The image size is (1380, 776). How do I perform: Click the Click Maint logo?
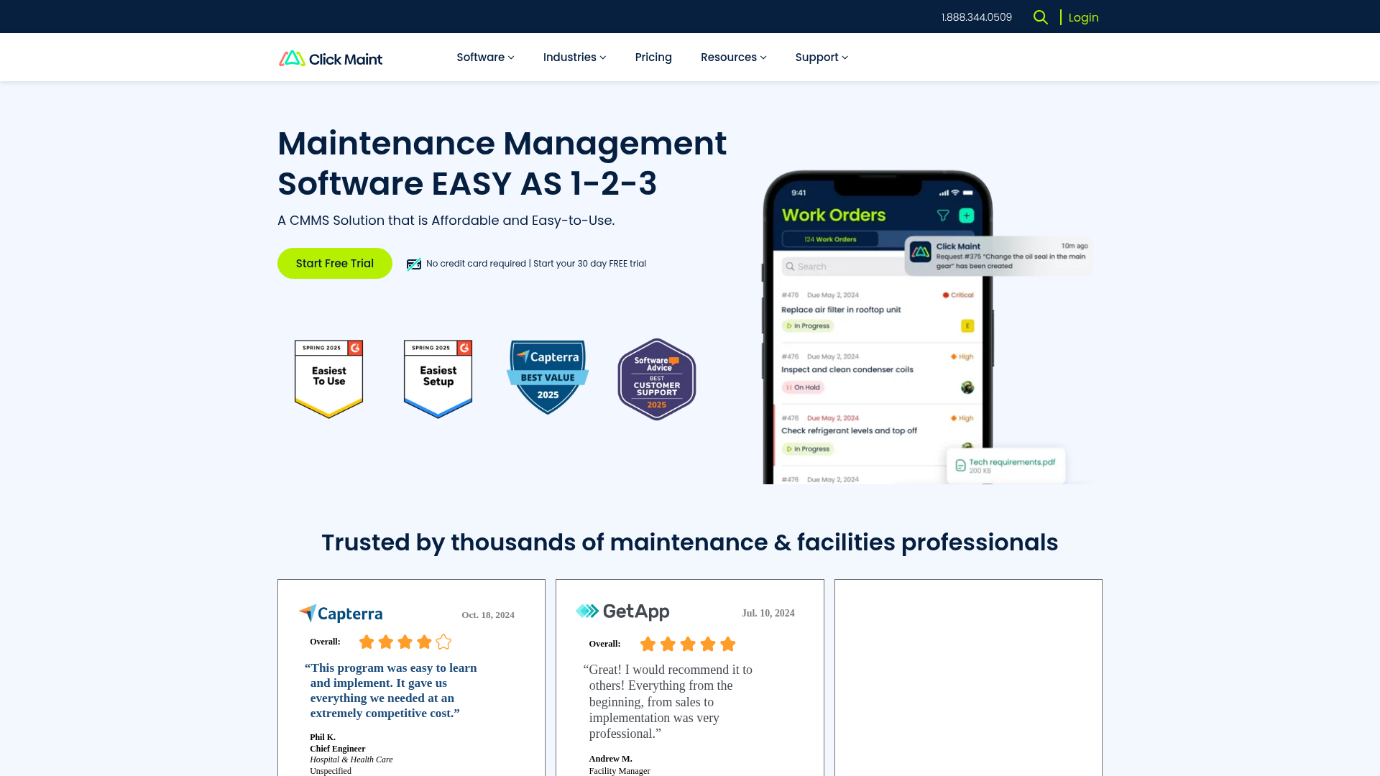tap(330, 58)
